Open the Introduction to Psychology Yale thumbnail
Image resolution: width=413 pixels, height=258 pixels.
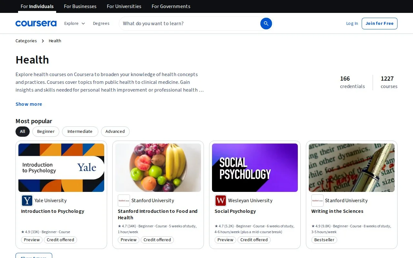61,168
